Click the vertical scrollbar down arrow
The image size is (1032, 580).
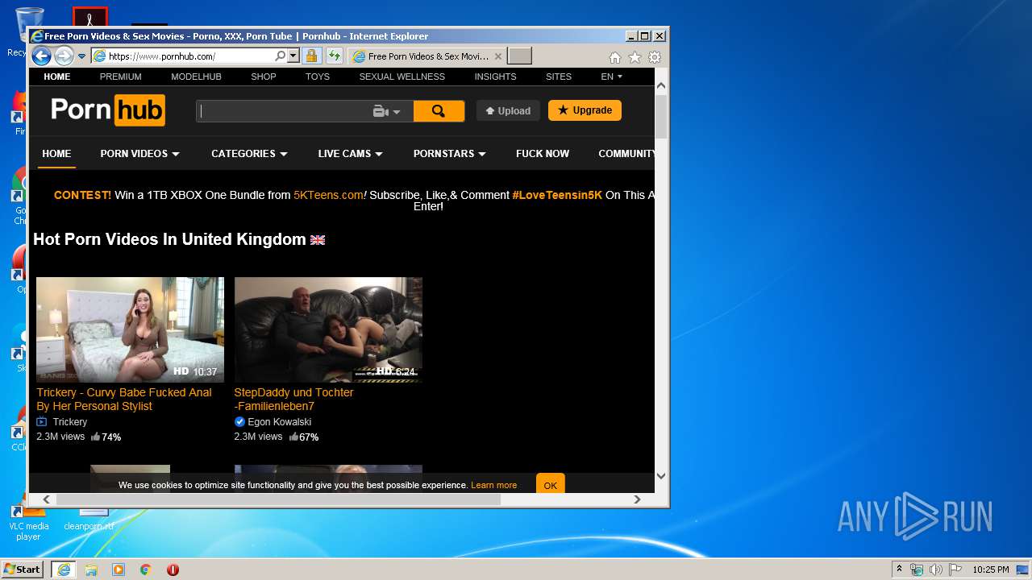click(661, 475)
